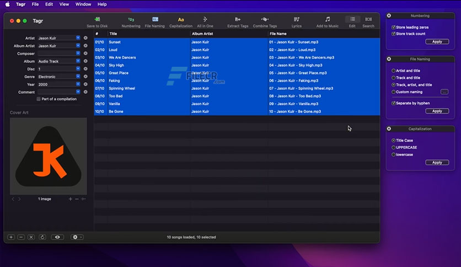The height and width of the screenshot is (267, 461).
Task: Close the Numbering panel
Action: click(389, 15)
